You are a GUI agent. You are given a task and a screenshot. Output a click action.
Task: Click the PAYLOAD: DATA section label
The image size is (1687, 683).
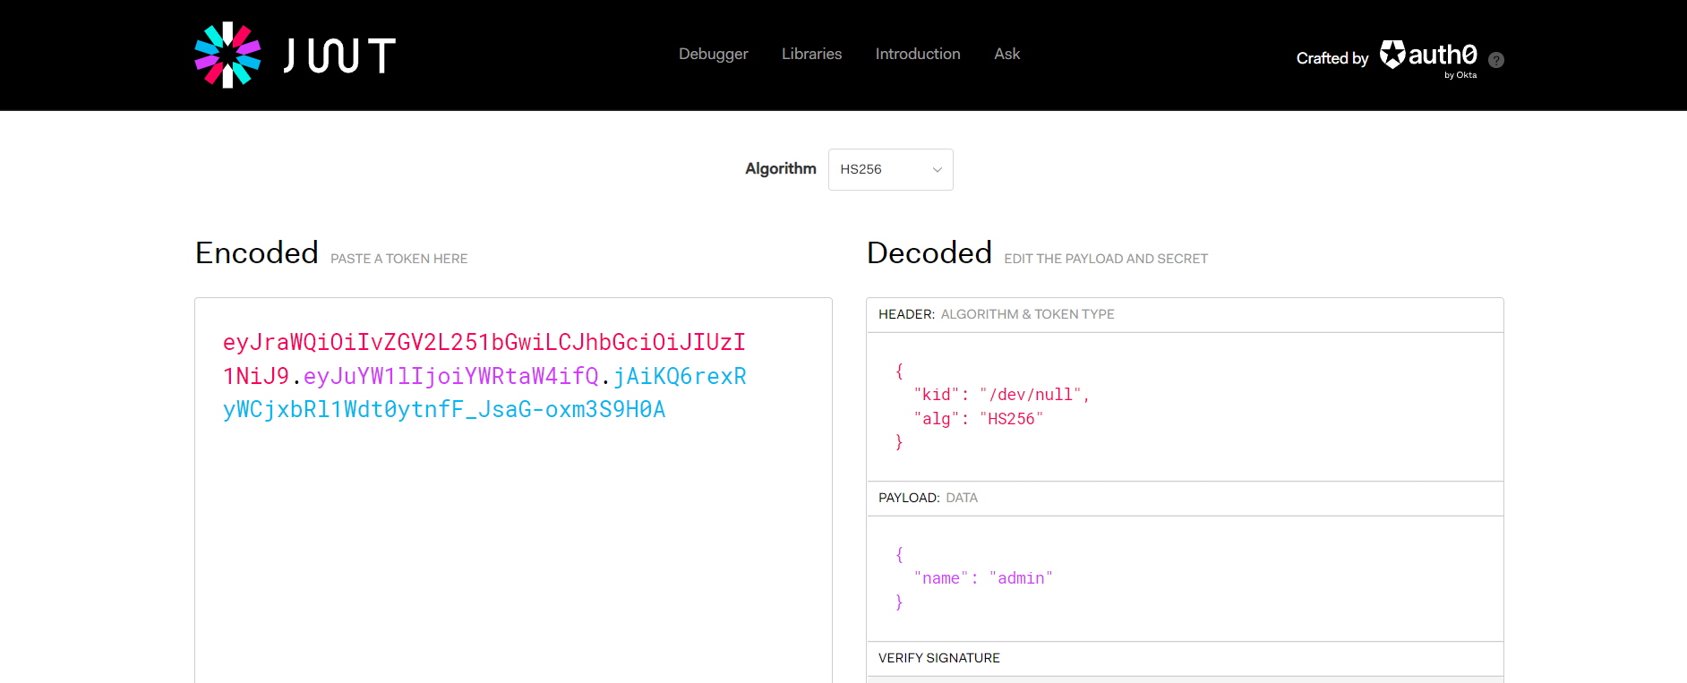click(928, 498)
